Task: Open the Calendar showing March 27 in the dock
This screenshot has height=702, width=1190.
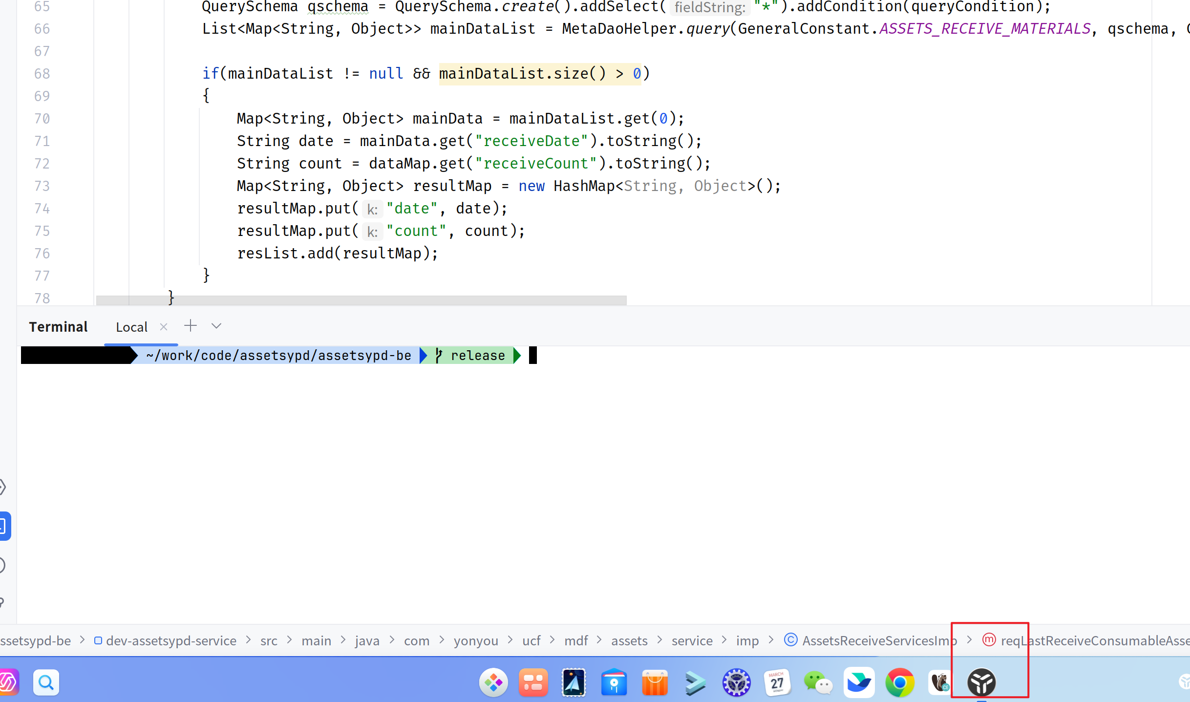Action: pos(777,682)
